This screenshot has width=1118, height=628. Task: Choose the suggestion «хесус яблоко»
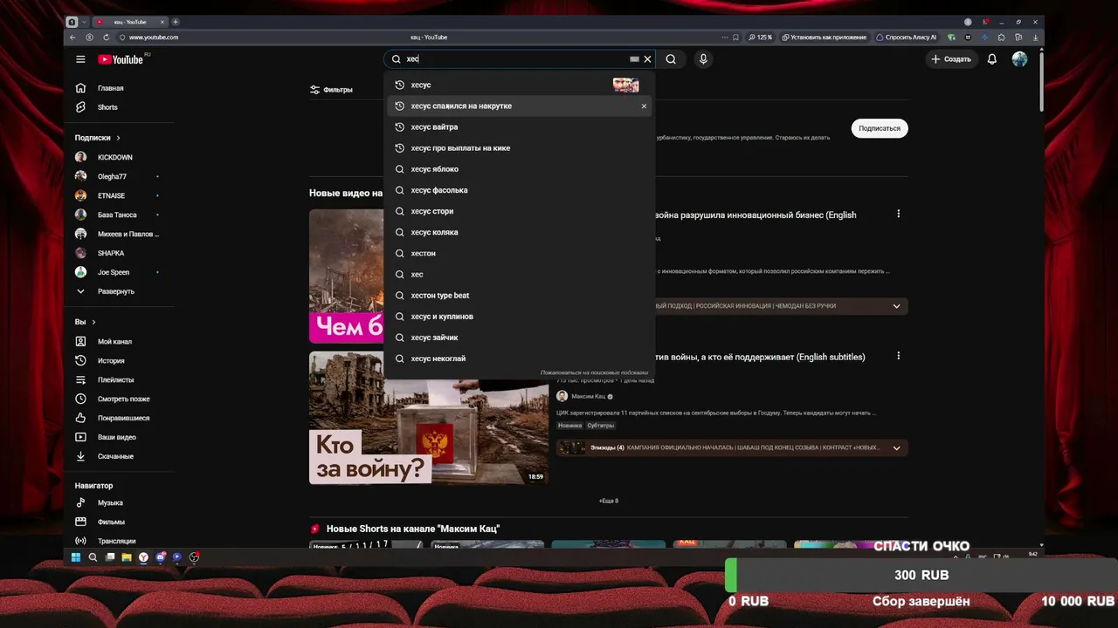click(x=519, y=169)
